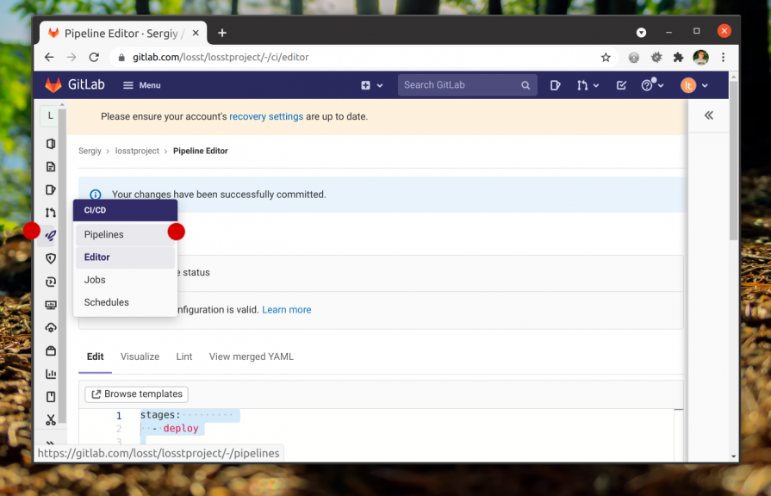Click the Merge requests sidebar icon
Screen dimensions: 771x496
click(51, 213)
